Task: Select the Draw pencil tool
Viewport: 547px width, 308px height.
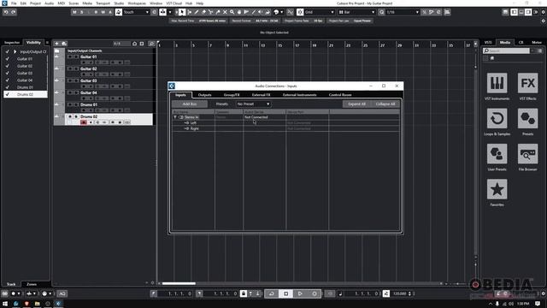Action: click(x=197, y=12)
